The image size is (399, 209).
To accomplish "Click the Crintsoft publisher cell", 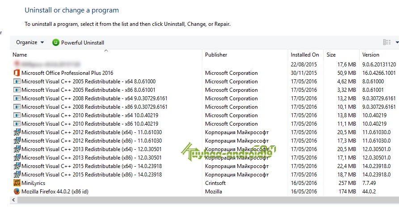I will pyautogui.click(x=215, y=183).
